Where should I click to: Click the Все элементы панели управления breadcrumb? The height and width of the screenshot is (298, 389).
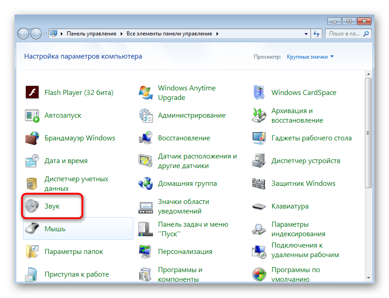pos(169,34)
